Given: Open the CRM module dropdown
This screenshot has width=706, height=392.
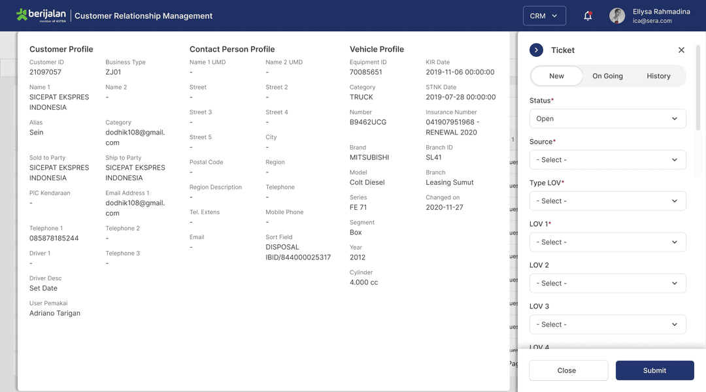Looking at the screenshot, I should (x=544, y=16).
